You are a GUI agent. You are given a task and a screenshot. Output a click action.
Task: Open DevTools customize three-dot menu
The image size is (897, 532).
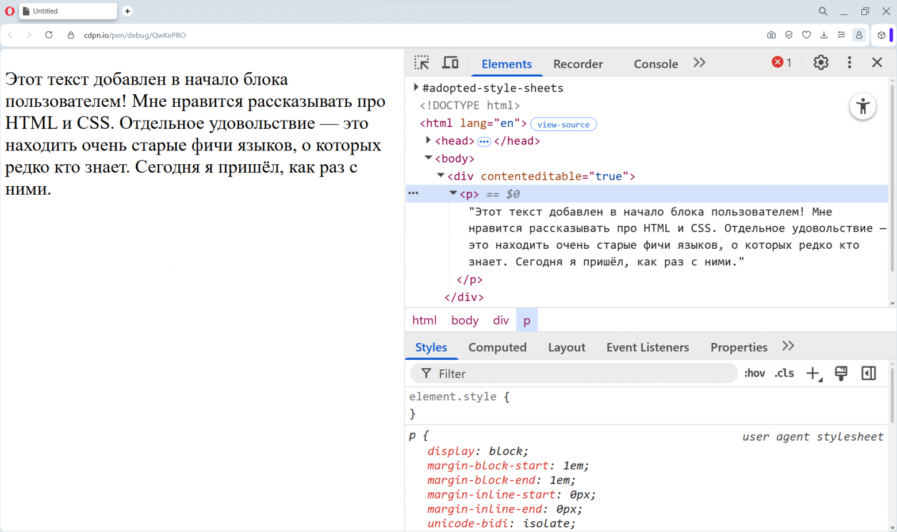click(849, 62)
